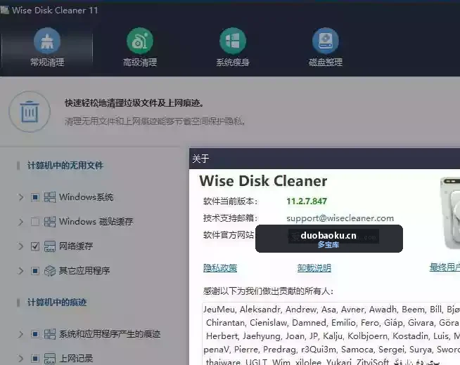Viewport: 460px width, 365px height.
Task: Expand the 其它应用程序 tree node
Action: pyautogui.click(x=20, y=271)
